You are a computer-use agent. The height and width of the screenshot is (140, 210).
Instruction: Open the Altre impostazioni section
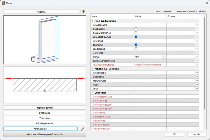pos(44,123)
